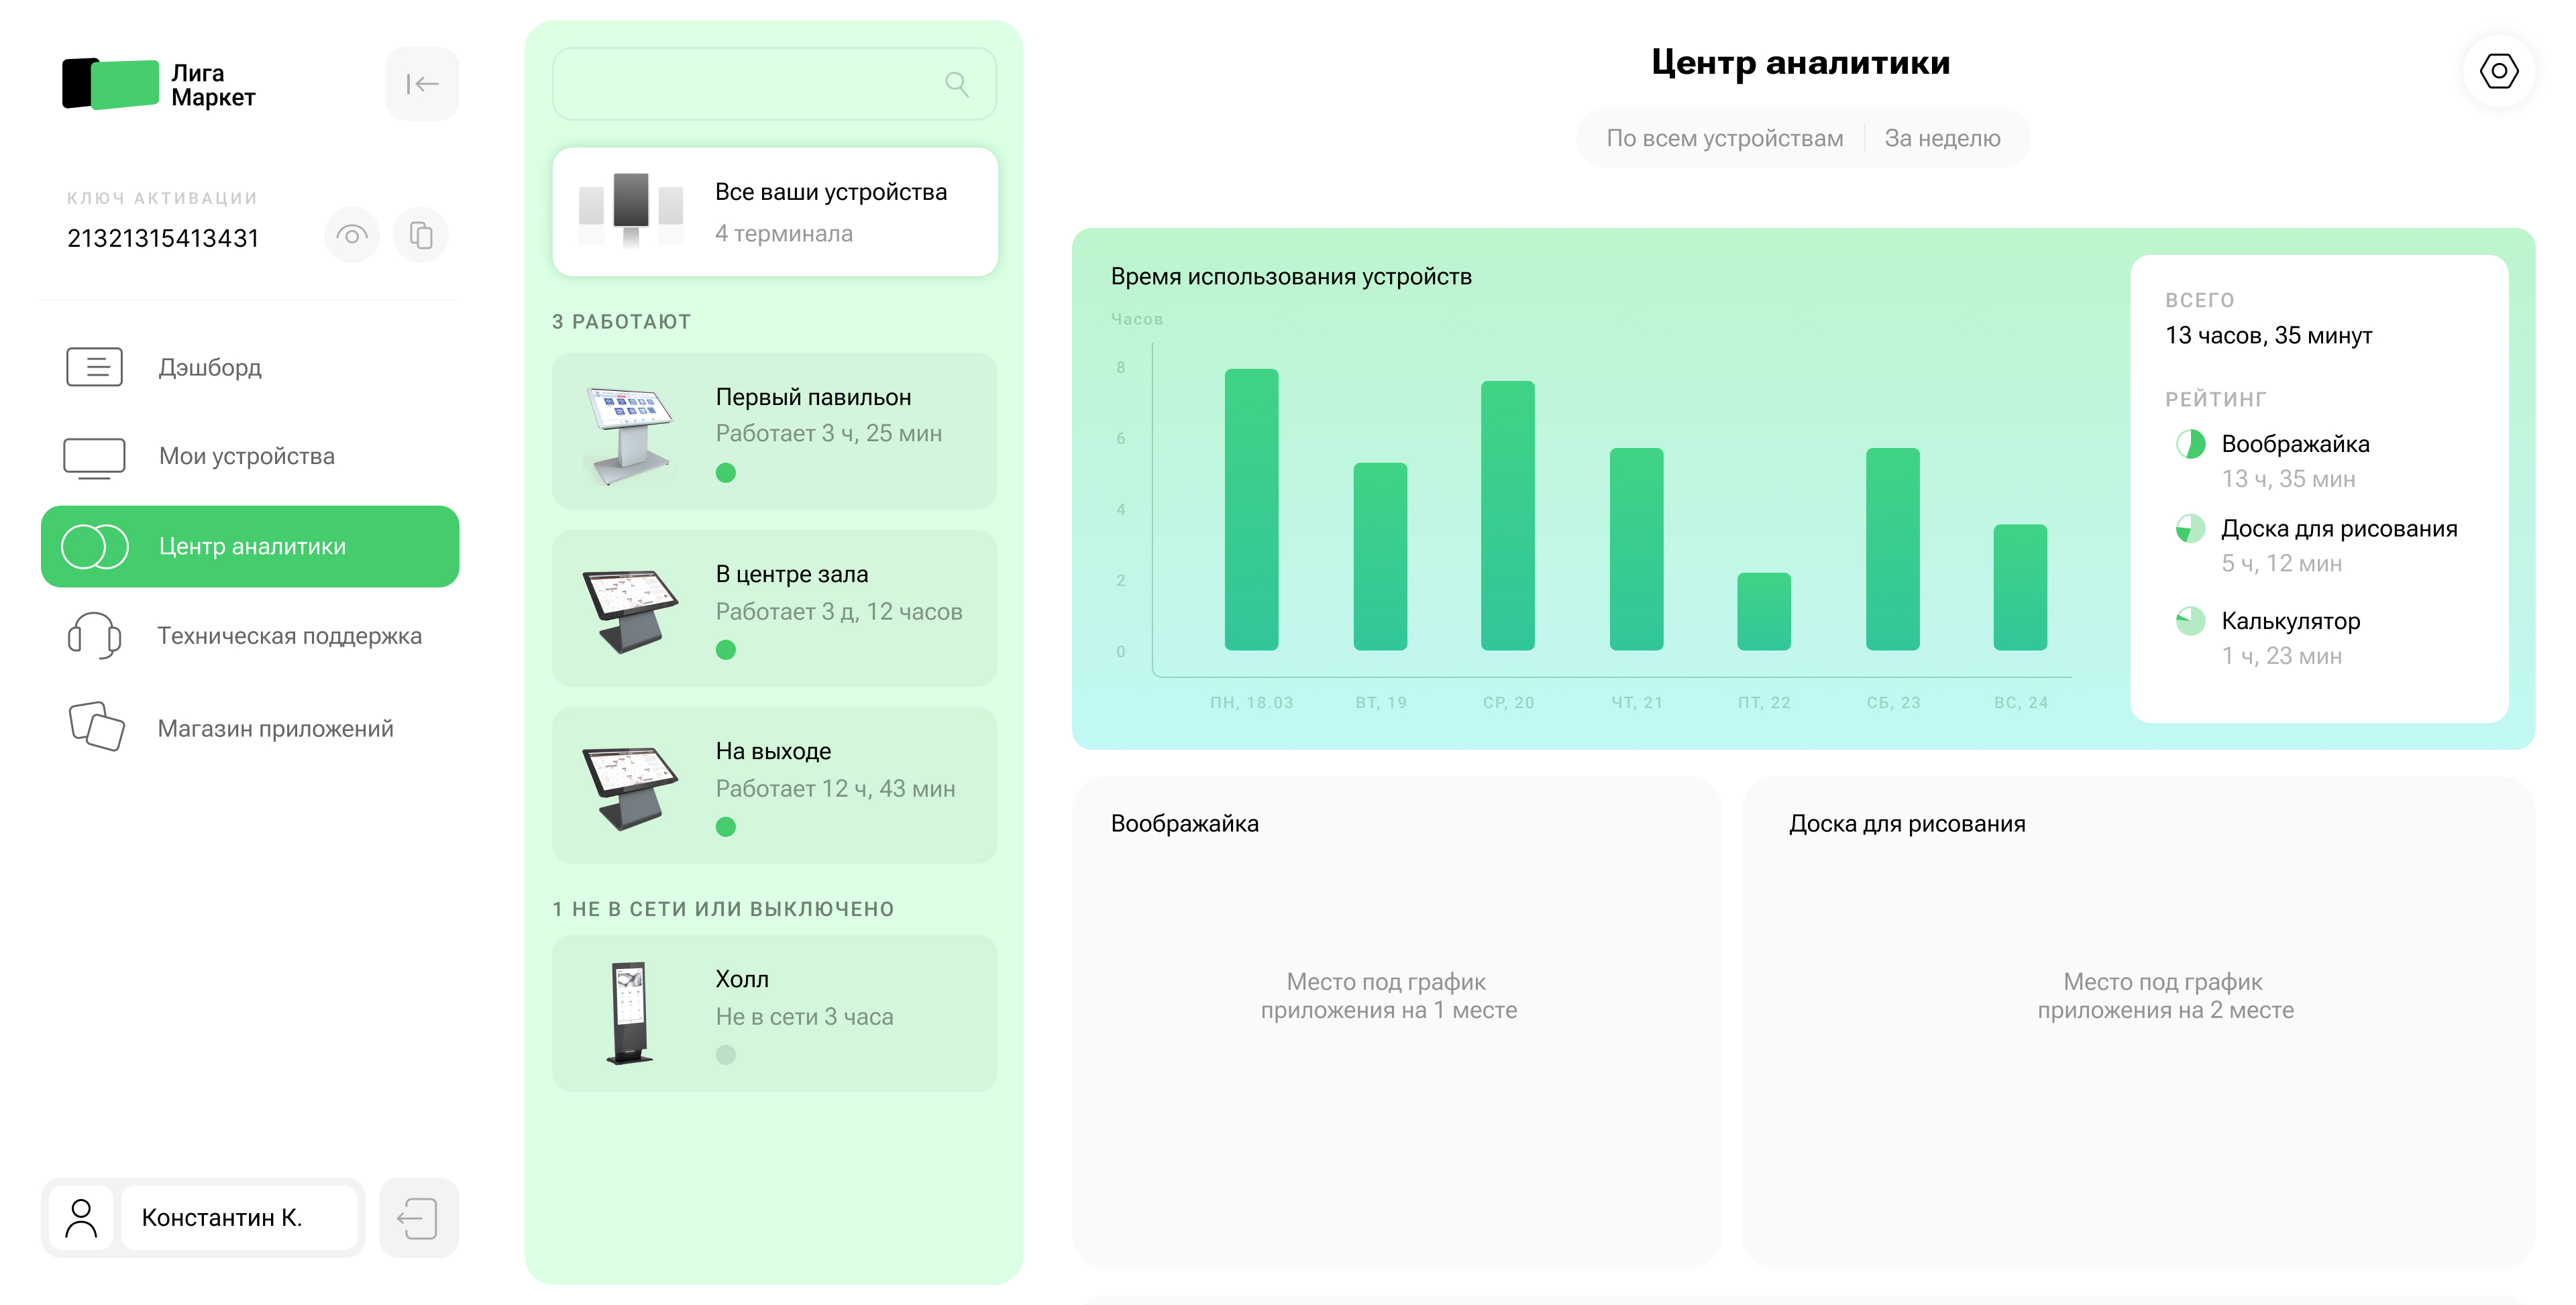Select Центр аналитики in the sidebar
The height and width of the screenshot is (1305, 2576).
pos(250,546)
